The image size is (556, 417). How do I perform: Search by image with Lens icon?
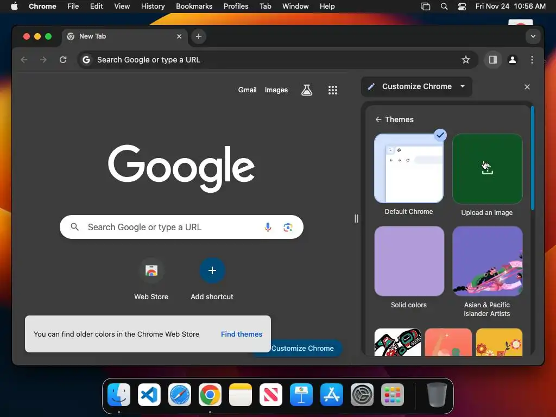(x=288, y=227)
